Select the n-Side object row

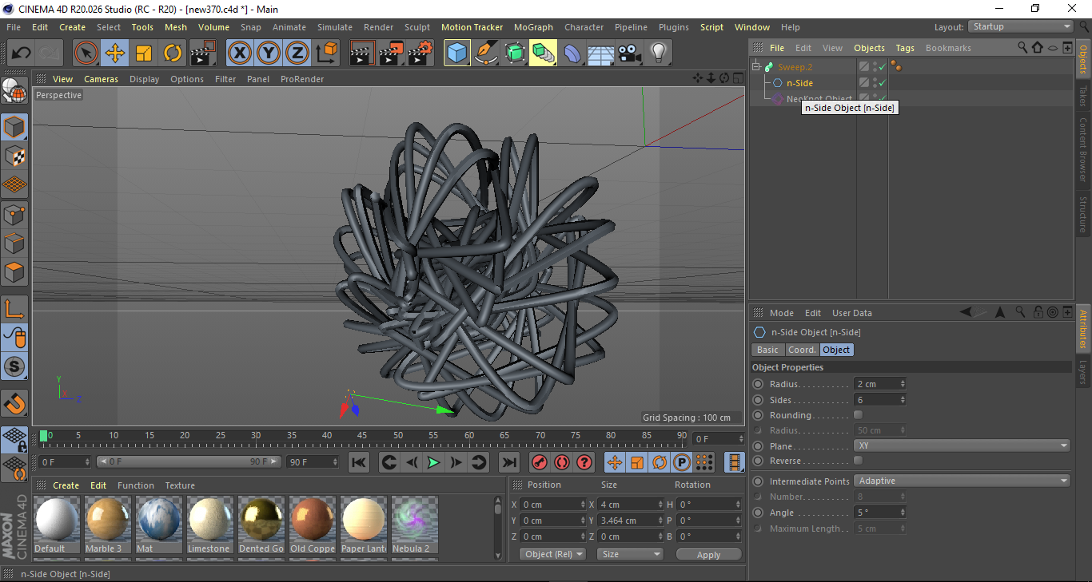(799, 83)
